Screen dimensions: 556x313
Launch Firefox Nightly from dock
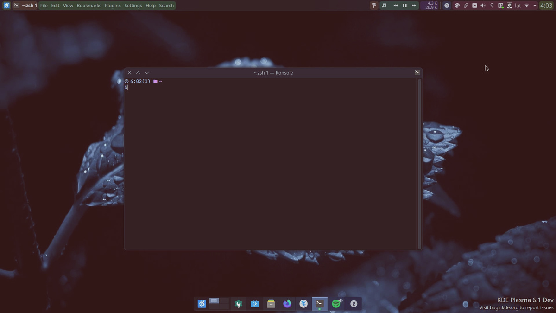tap(287, 304)
